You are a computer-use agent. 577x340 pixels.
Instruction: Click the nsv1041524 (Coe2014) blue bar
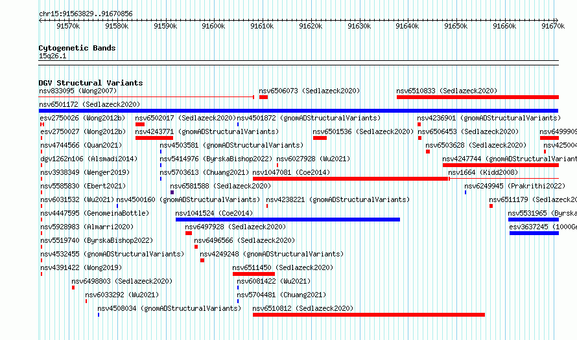tap(288, 220)
